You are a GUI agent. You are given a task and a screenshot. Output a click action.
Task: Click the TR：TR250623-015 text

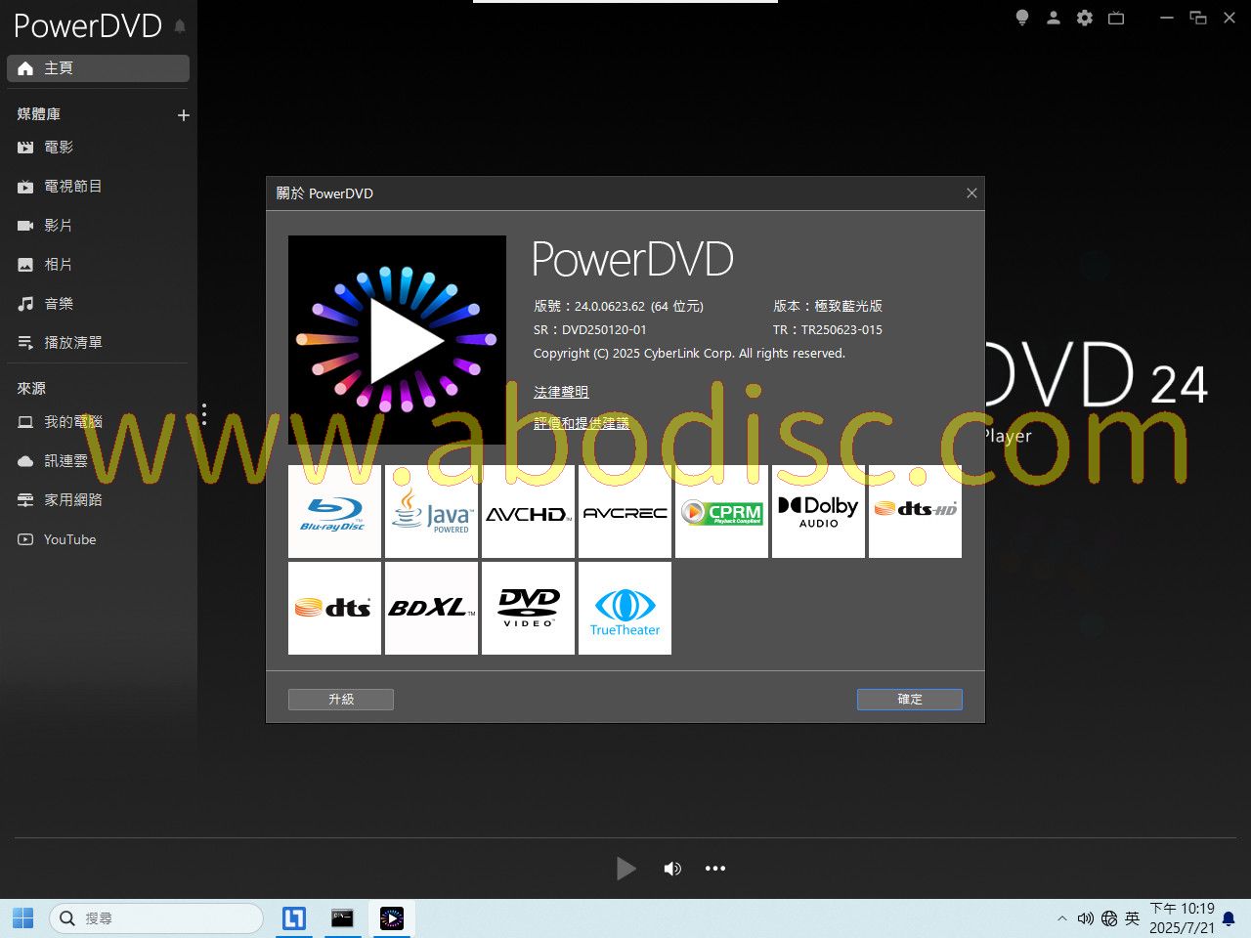828,330
